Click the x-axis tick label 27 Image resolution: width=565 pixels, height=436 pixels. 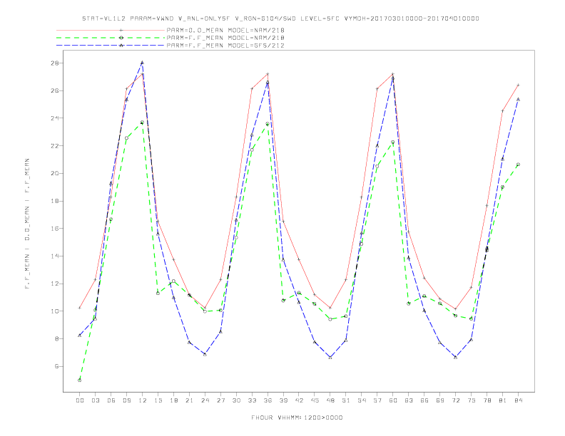(x=220, y=400)
